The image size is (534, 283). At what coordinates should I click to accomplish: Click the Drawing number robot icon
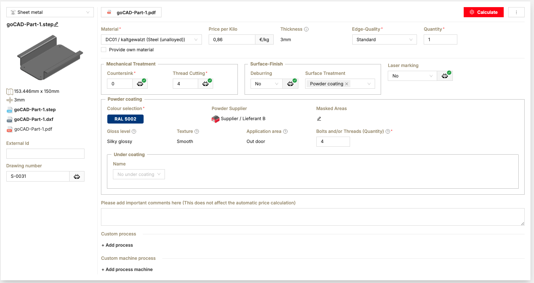(77, 176)
